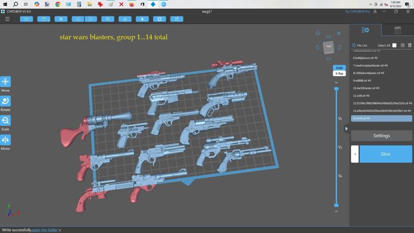Rotate view using the cube's lower diamond arrow
The width and height of the screenshot is (414, 233).
point(329,59)
